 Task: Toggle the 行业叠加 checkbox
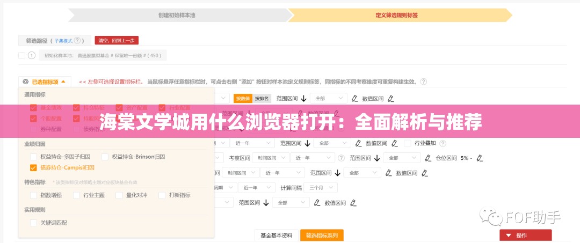(x=408, y=143)
